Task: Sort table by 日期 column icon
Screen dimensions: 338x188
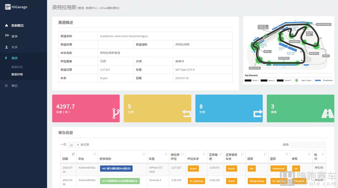Action: point(73,154)
